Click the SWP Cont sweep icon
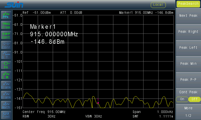 tap(6, 35)
